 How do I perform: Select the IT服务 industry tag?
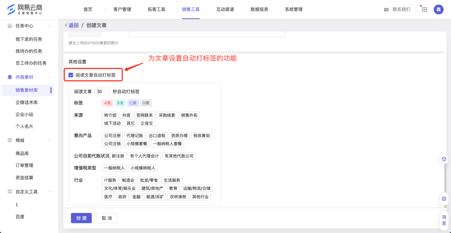pyautogui.click(x=110, y=180)
